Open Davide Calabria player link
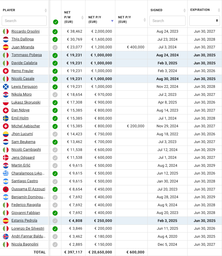Viewport: 222px width, 256px height. [24, 63]
